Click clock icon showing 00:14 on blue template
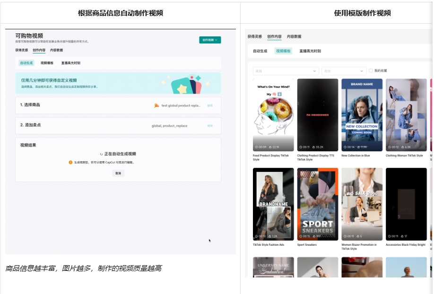434x294 pixels. pyautogui.click(x=345, y=147)
